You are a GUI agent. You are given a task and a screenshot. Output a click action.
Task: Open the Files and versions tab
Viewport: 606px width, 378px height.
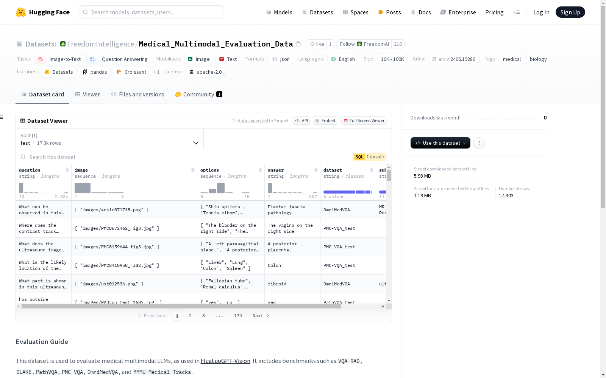tap(137, 94)
